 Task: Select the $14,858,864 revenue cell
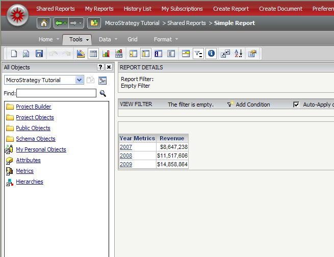point(172,164)
